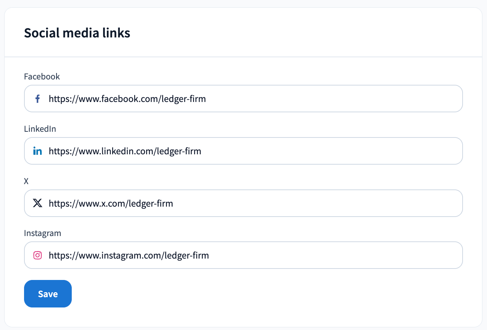Focus the LinkedIn URL input field
The height and width of the screenshot is (330, 487).
point(243,151)
